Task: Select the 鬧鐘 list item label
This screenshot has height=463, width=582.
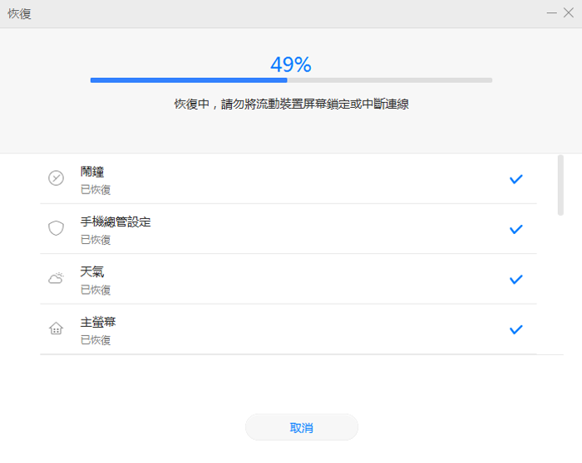Action: click(x=92, y=172)
